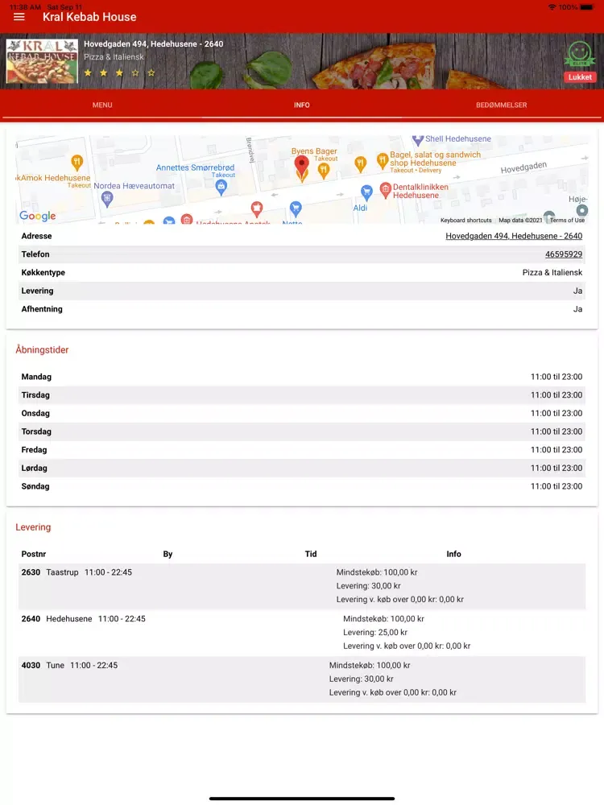Screen dimensions: 604x805
Task: Click the Levering section heading in red
Action: pyautogui.click(x=33, y=527)
